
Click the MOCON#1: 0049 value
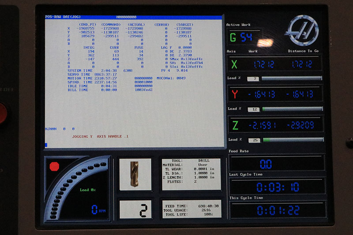[171, 78]
